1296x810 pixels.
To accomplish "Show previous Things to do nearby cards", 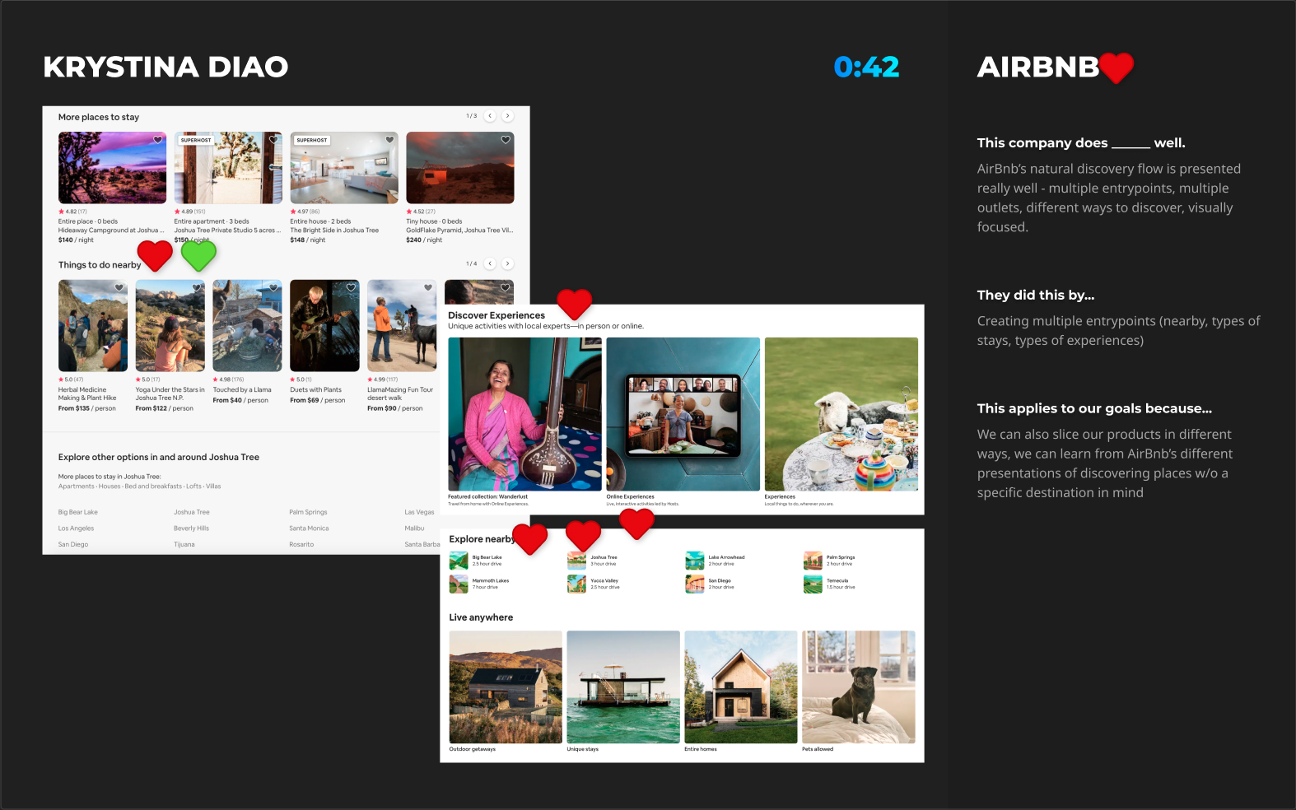I will tap(490, 263).
